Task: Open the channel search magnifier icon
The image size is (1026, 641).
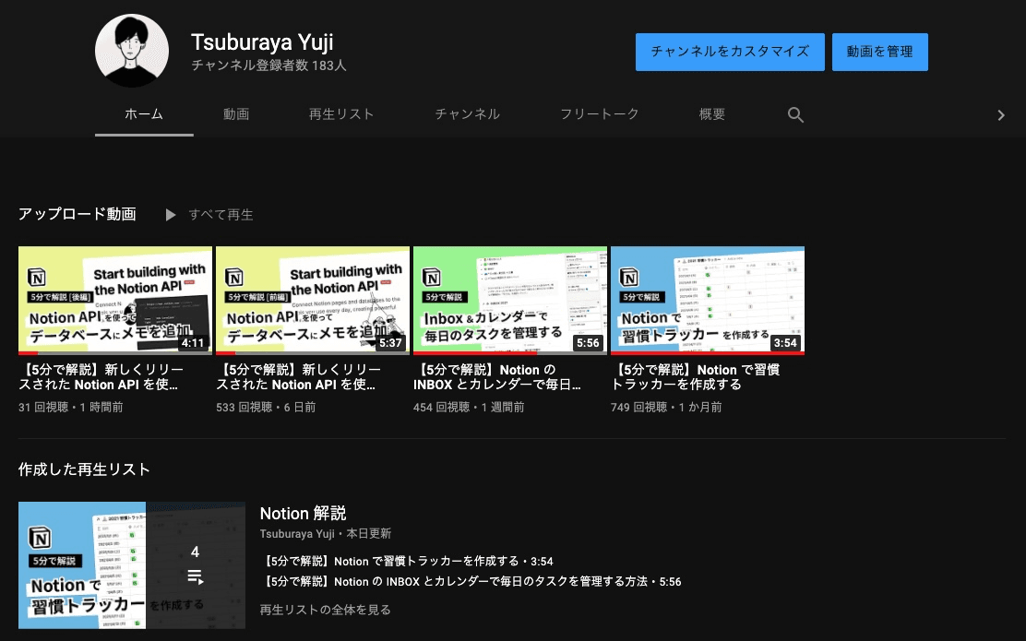Action: tap(795, 114)
